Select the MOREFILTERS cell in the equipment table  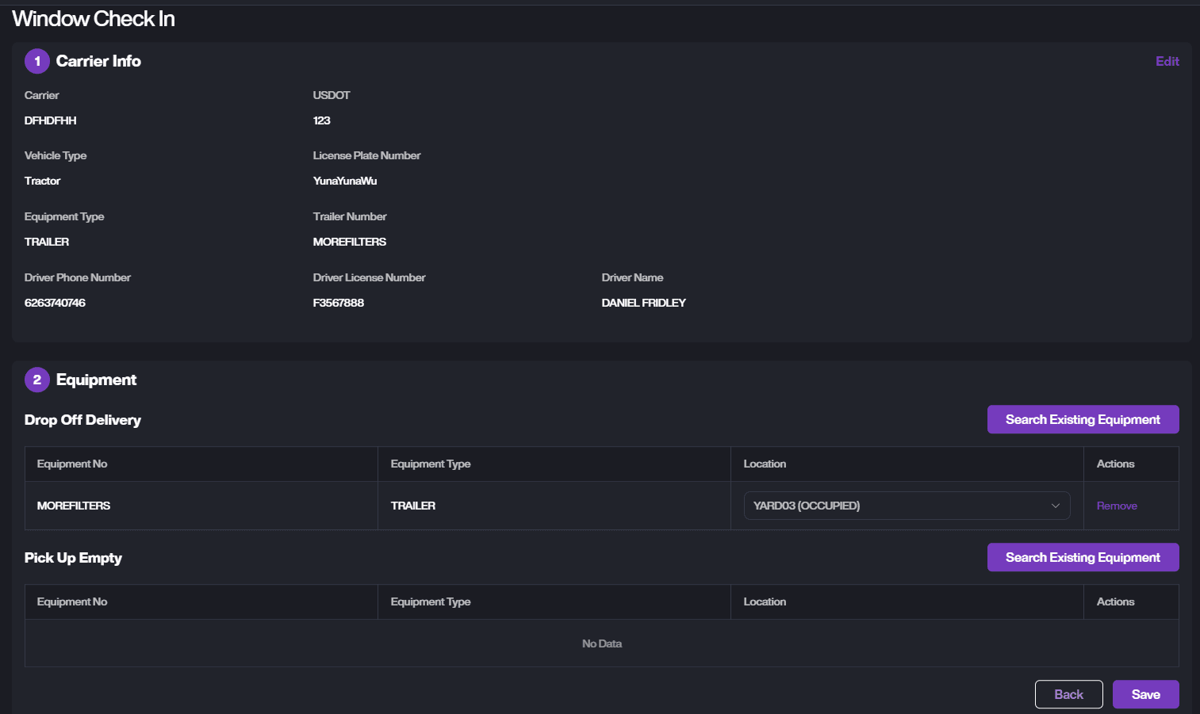tap(74, 506)
